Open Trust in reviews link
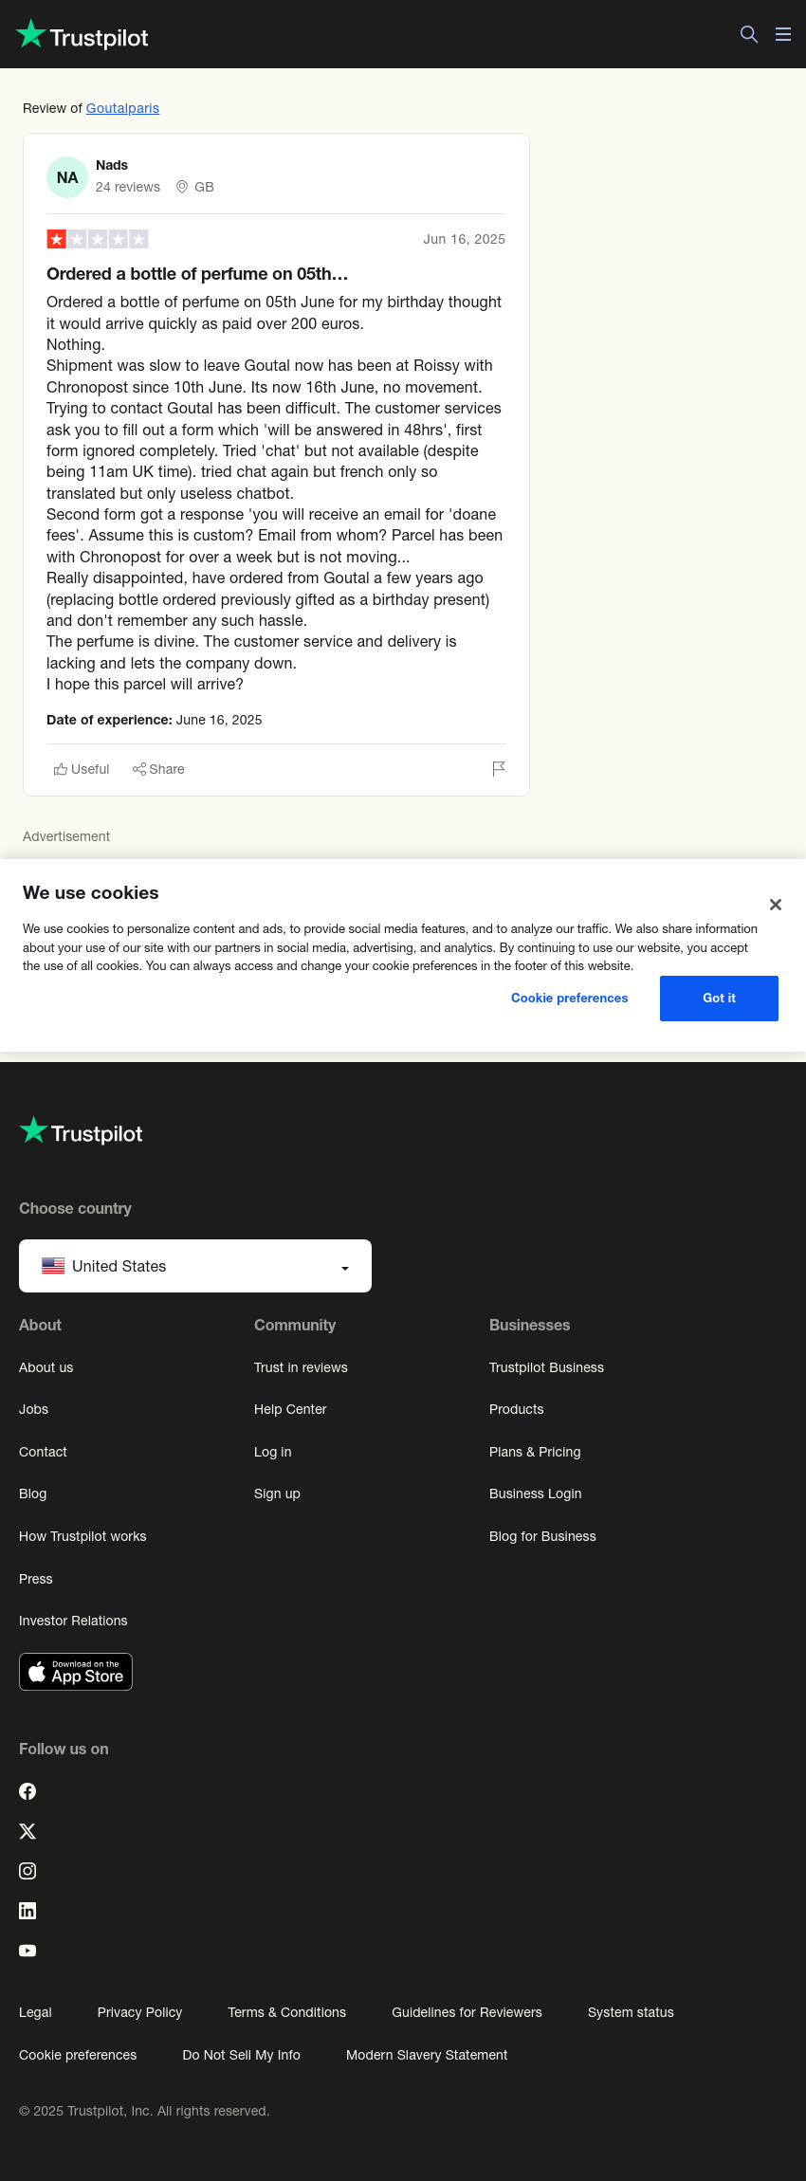Viewport: 806px width, 2181px height. (x=301, y=1367)
